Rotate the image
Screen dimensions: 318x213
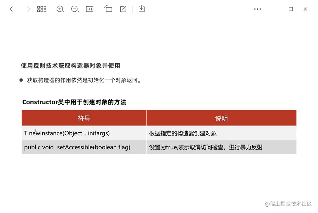pos(108,9)
